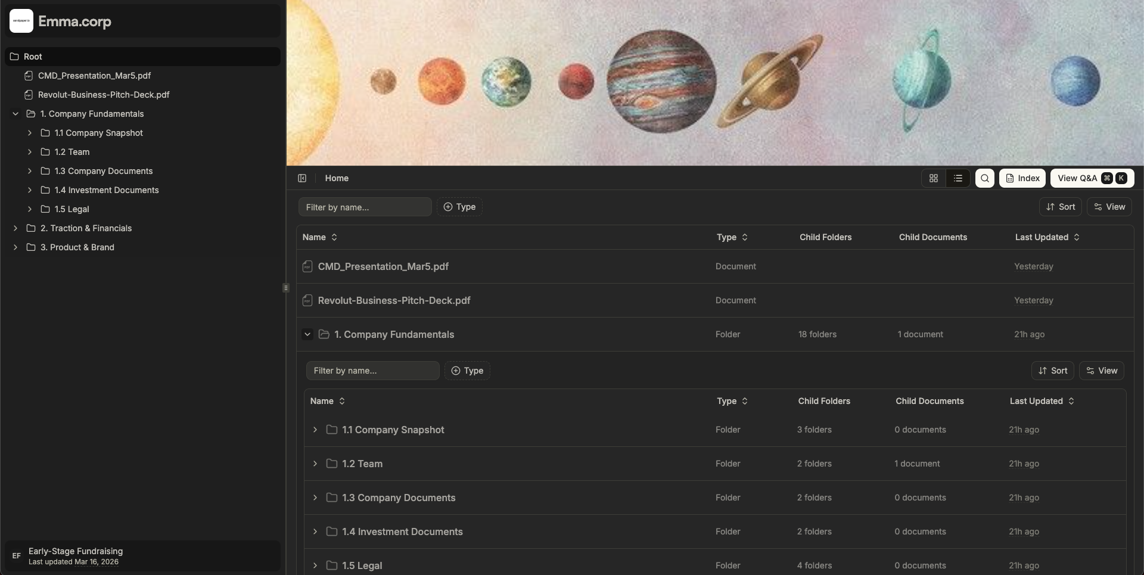Screen dimensions: 1144x575
Task: Open the Early-Stage Fundraising workspace switcher
Action: pyautogui.click(x=142, y=556)
